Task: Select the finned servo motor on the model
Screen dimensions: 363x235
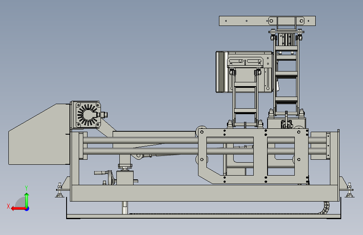Action: [x=88, y=115]
